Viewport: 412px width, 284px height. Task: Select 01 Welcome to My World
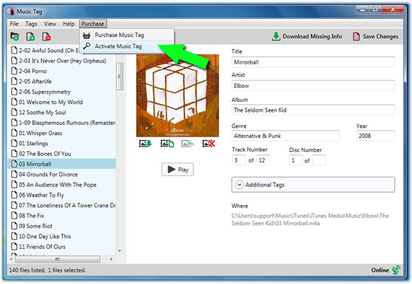click(62, 102)
